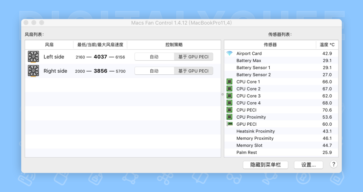The height and width of the screenshot is (192, 363).
Task: Click the temperature value 25.9
Action: tap(327, 152)
